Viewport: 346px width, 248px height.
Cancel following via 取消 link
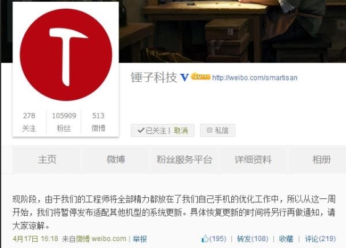[180, 131]
